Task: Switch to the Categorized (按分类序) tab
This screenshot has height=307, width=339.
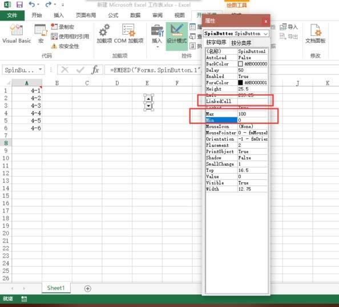Action: (241, 43)
